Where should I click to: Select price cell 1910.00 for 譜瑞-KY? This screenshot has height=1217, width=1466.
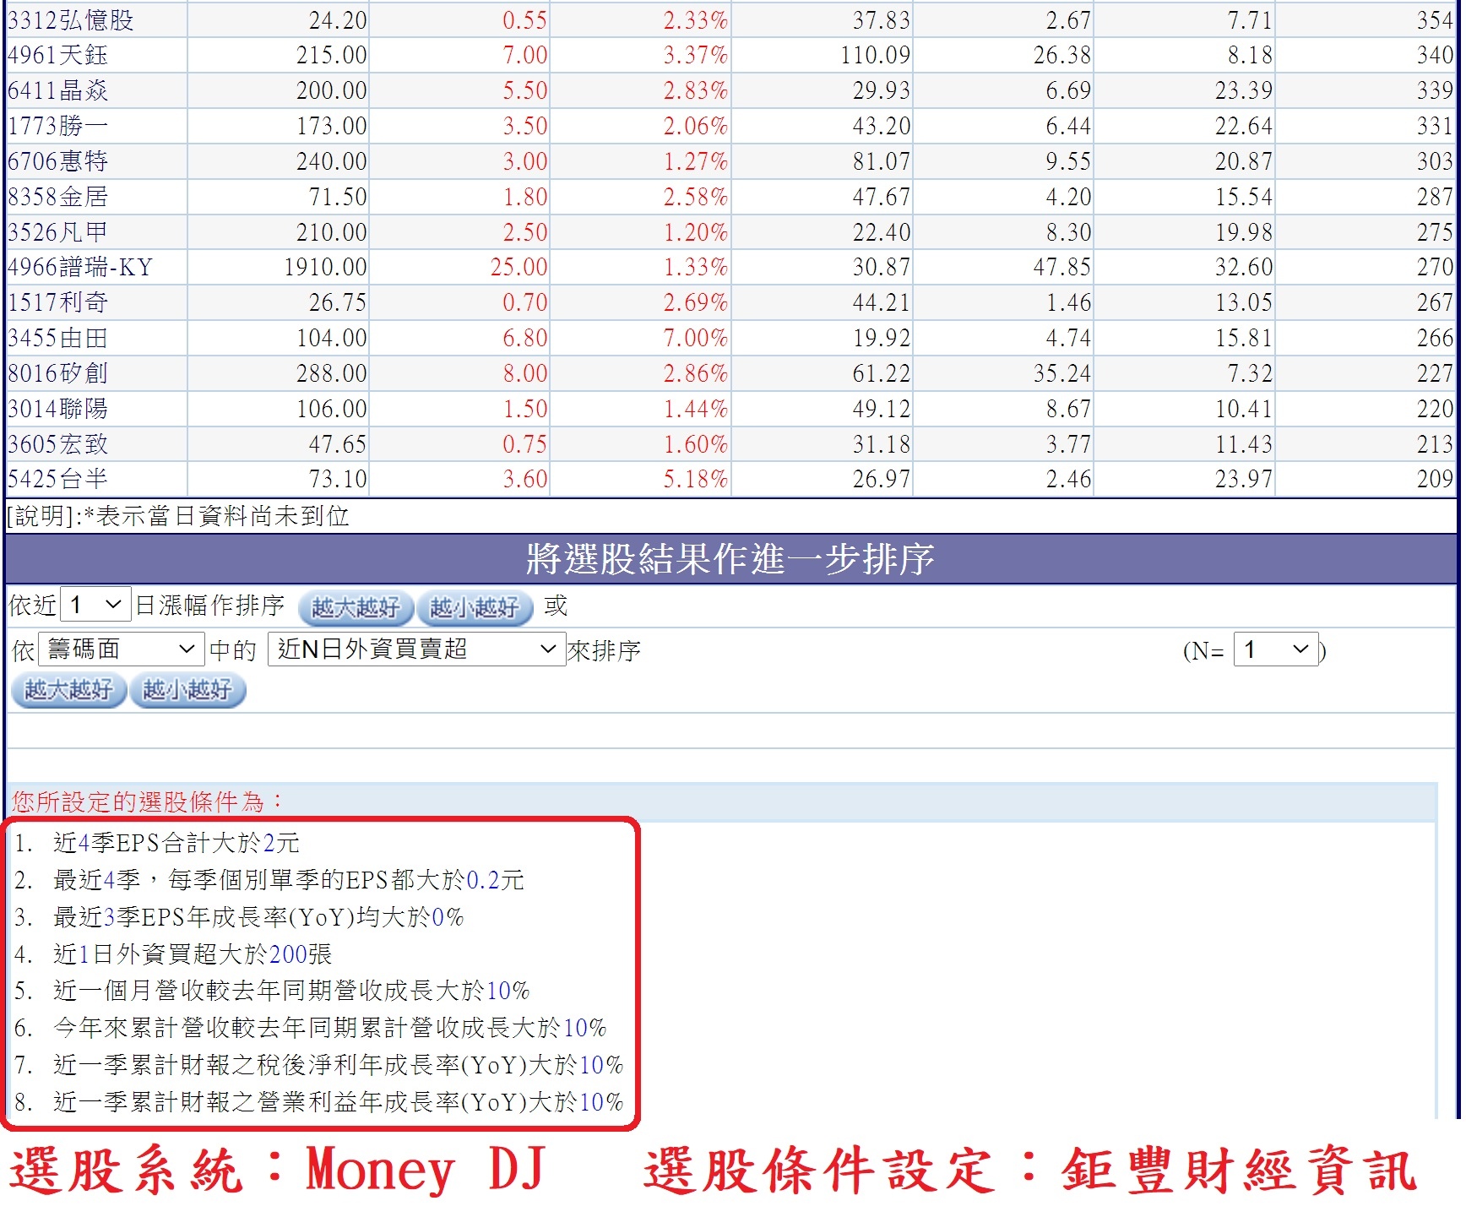(x=325, y=268)
